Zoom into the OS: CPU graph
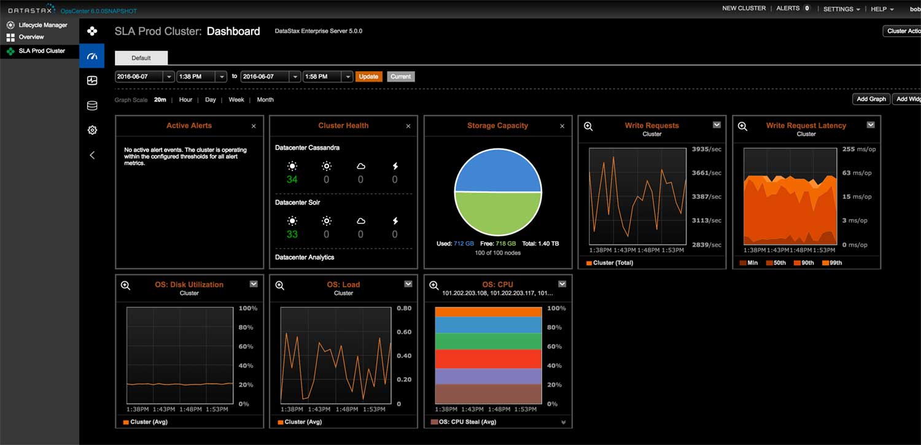The width and height of the screenshot is (921, 445). click(x=433, y=285)
